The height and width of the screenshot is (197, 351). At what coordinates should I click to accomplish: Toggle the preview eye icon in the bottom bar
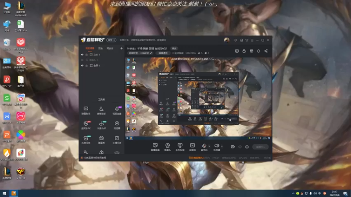[x=240, y=147]
